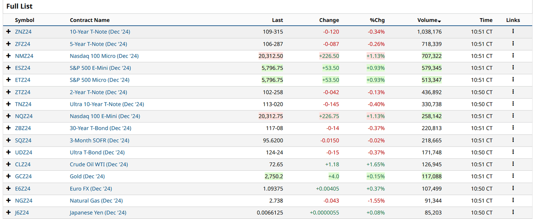Expand the CLZ24 row using plus
The width and height of the screenshot is (536, 219).
click(9, 164)
